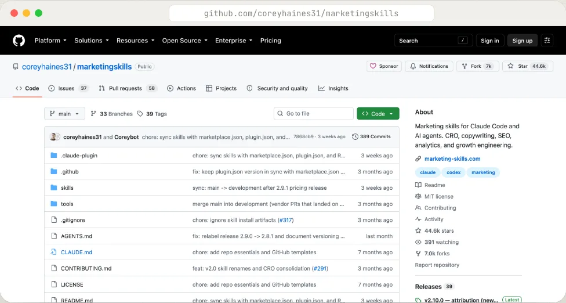566x303 pixels.
Task: View the 33 Branches link
Action: pos(111,114)
